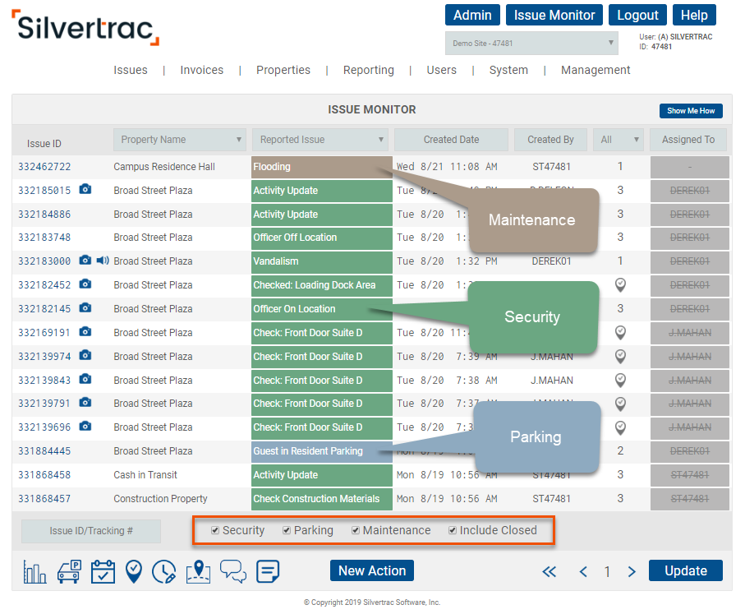Open the All filter dropdown
This screenshot has height=614, width=745.
click(619, 140)
